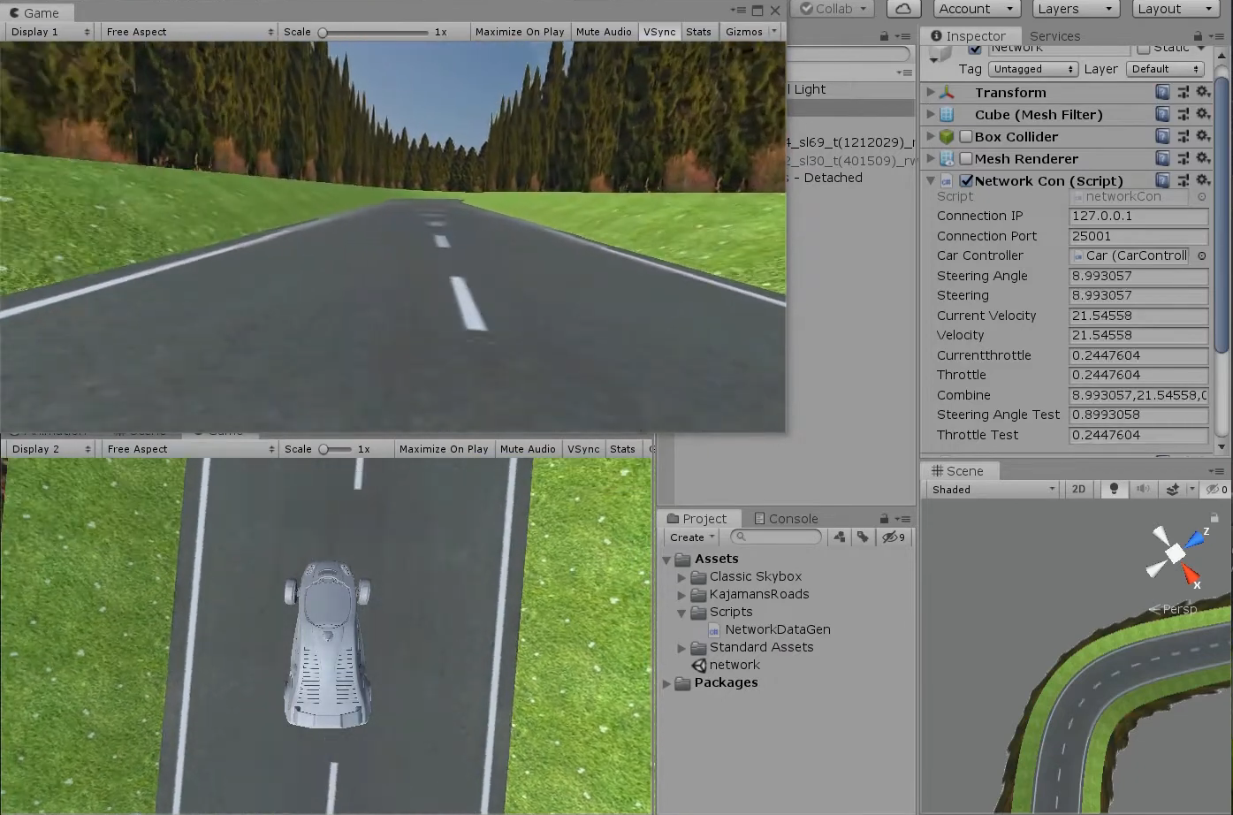1233x815 pixels.
Task: Toggle scene lighting bulb icon
Action: pyautogui.click(x=1114, y=490)
